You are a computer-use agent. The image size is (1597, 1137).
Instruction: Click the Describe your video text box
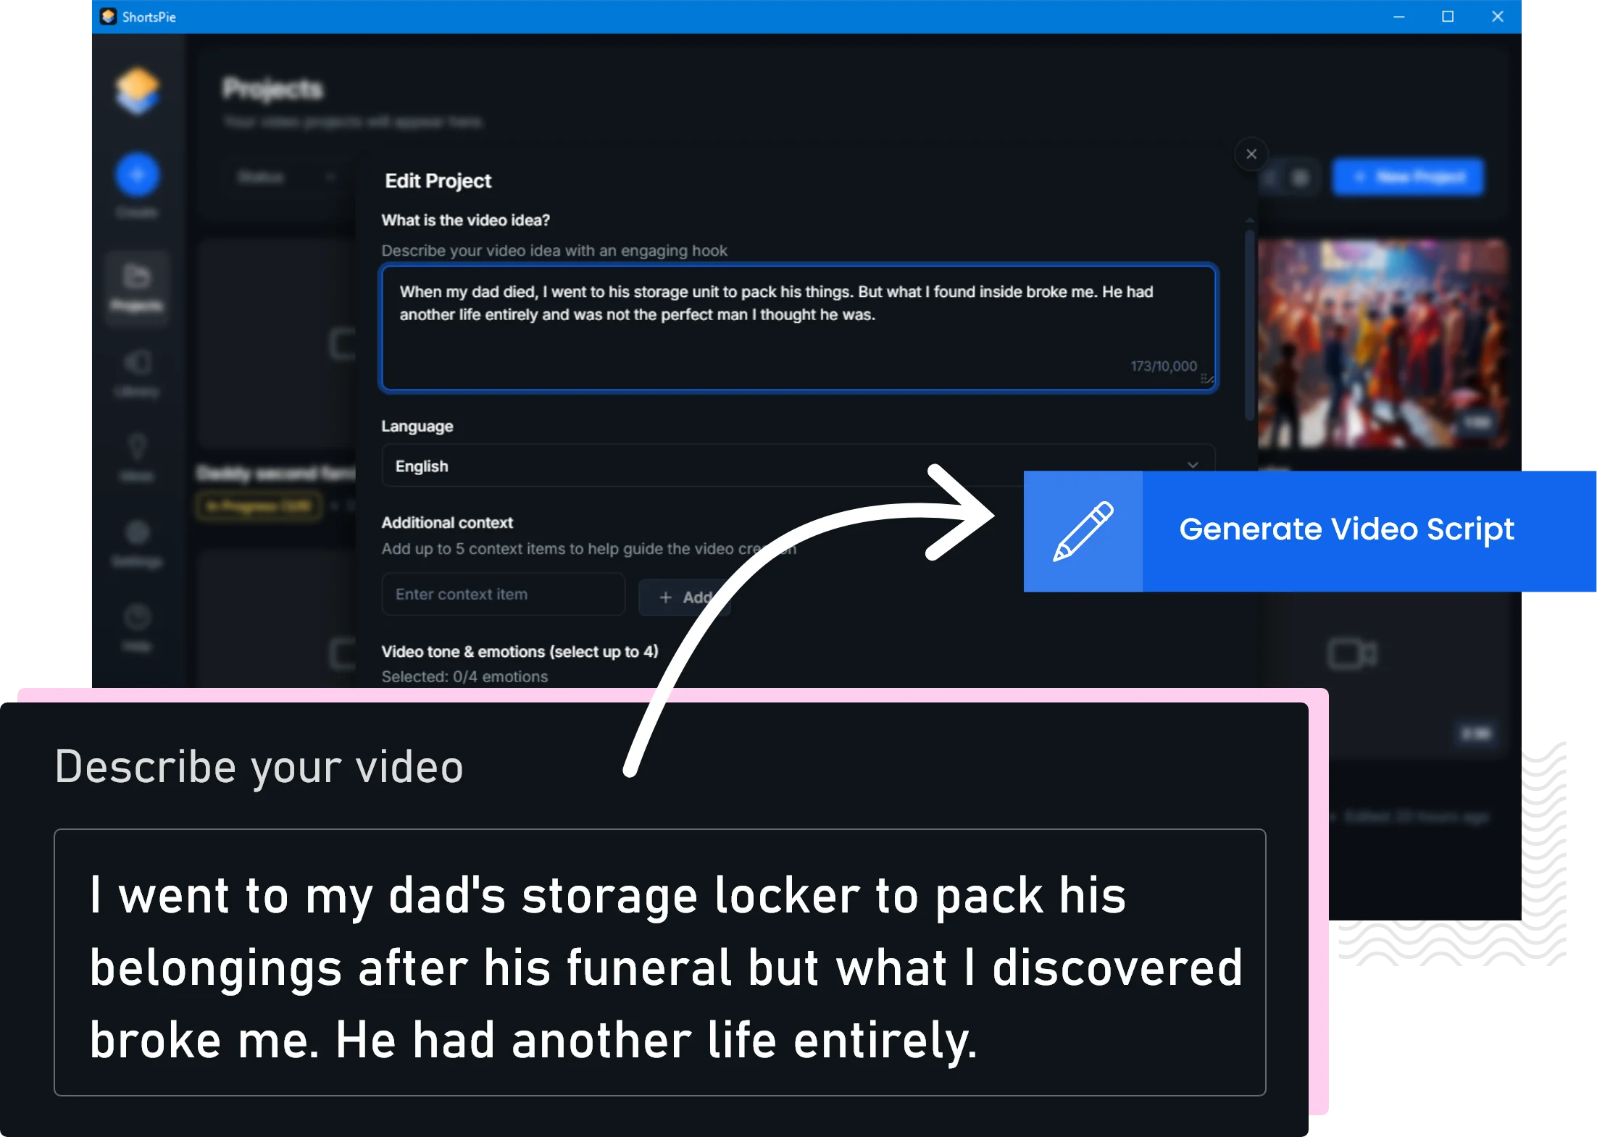659,962
